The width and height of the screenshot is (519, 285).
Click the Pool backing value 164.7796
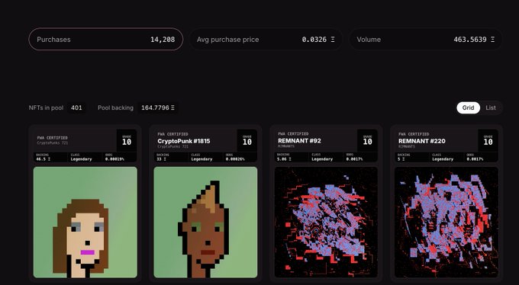coord(158,107)
